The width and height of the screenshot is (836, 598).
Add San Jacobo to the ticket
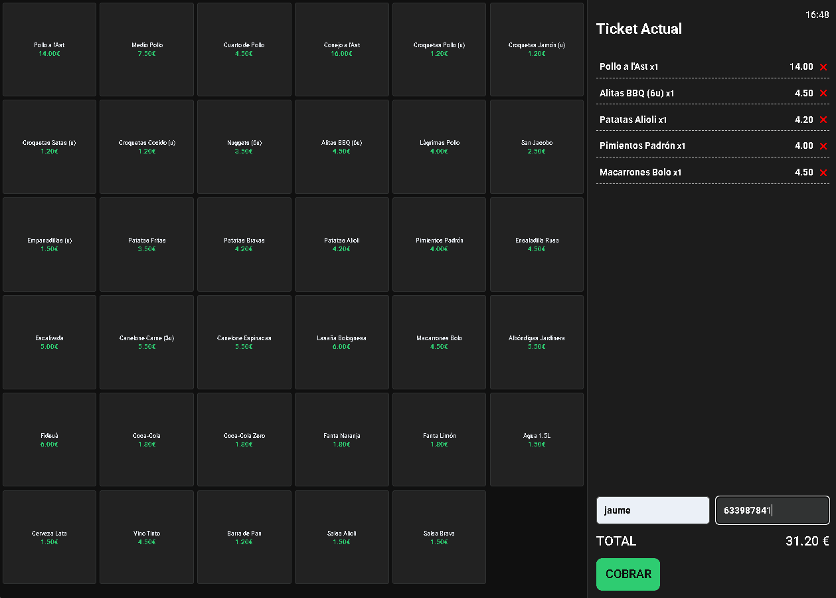coord(537,147)
